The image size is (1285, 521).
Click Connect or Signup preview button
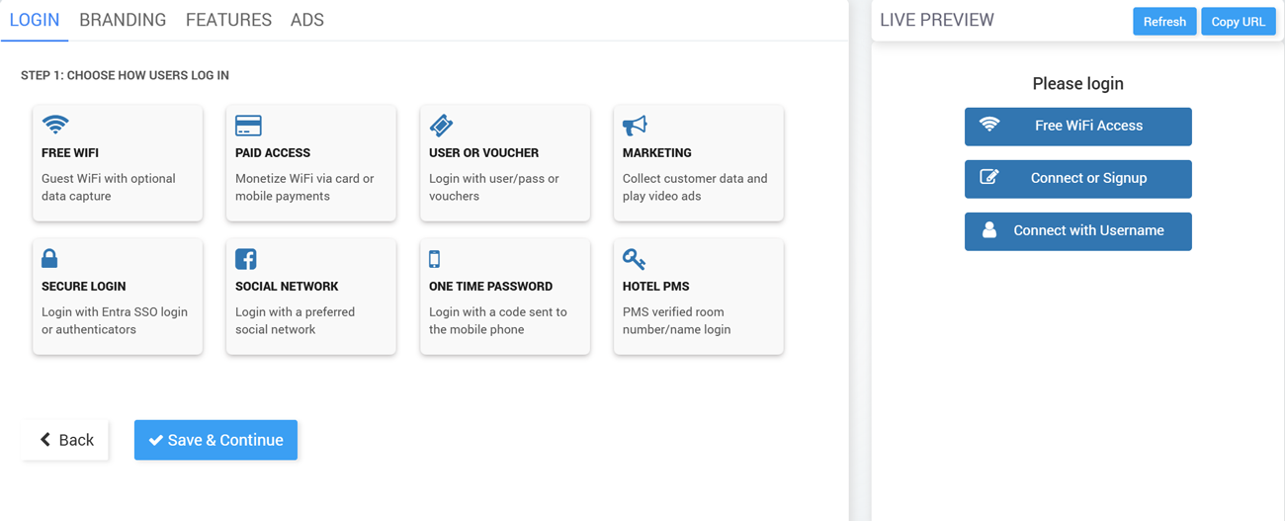click(1077, 179)
